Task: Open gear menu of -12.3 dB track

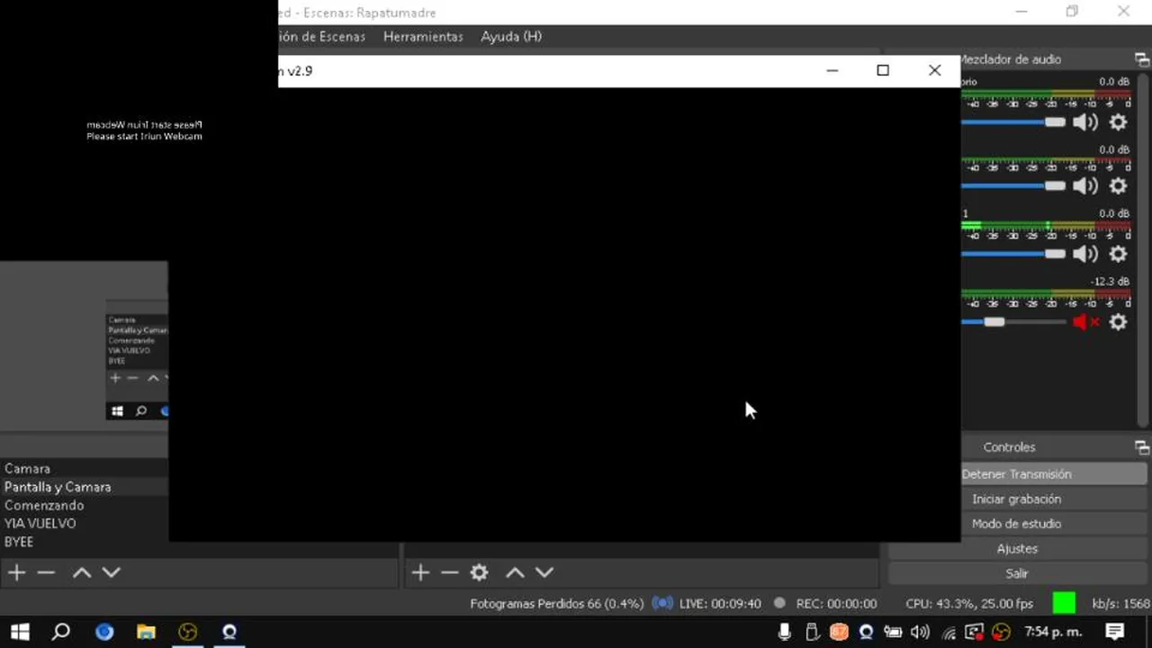Action: 1118,321
